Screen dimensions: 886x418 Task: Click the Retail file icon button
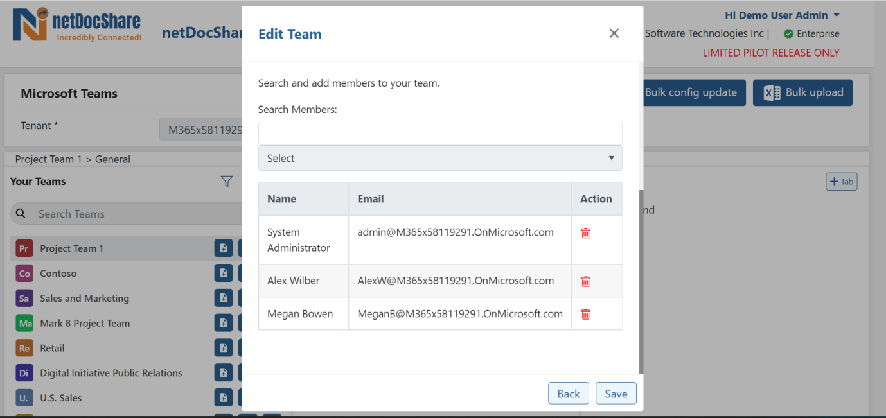pos(224,348)
